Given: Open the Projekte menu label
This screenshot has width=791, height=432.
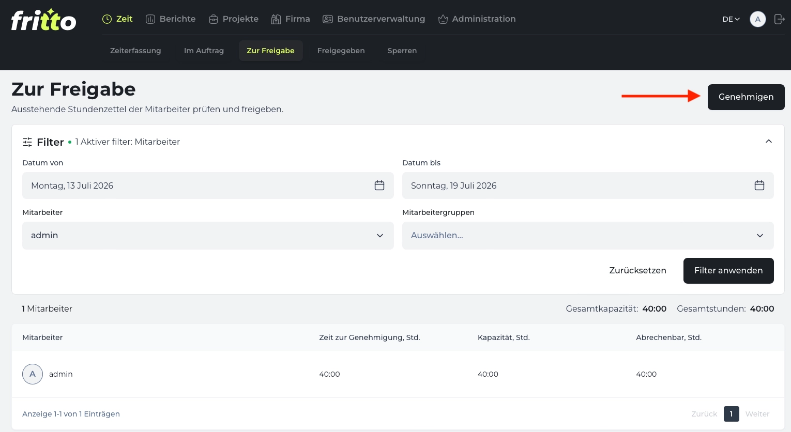Looking at the screenshot, I should pyautogui.click(x=240, y=19).
